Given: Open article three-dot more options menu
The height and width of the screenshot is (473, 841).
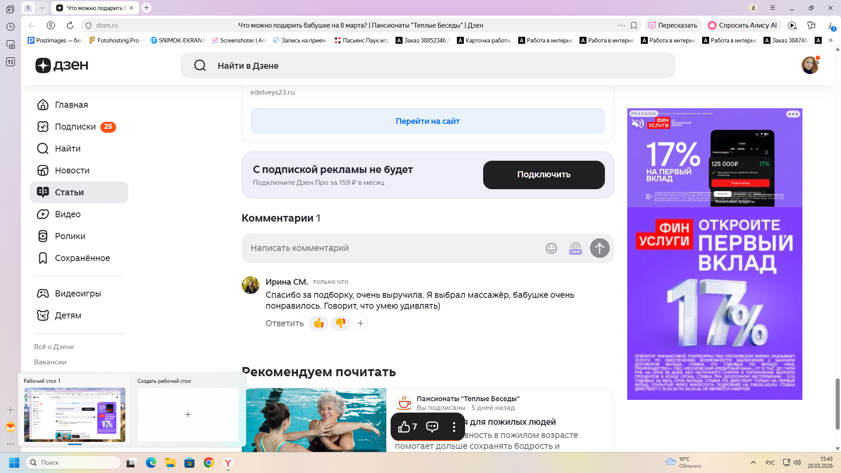Looking at the screenshot, I should (454, 427).
